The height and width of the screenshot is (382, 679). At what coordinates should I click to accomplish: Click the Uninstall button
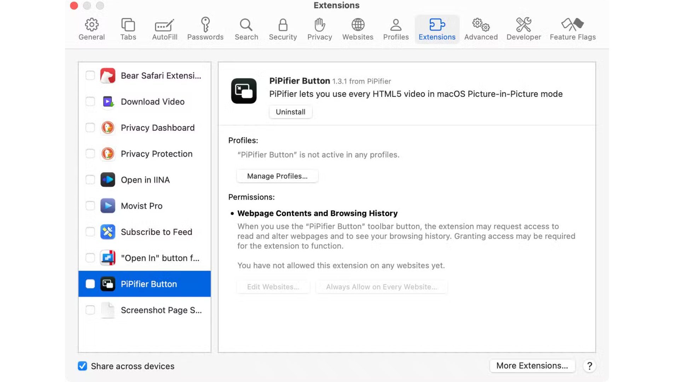coord(290,112)
